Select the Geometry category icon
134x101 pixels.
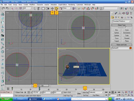tap(113, 18)
